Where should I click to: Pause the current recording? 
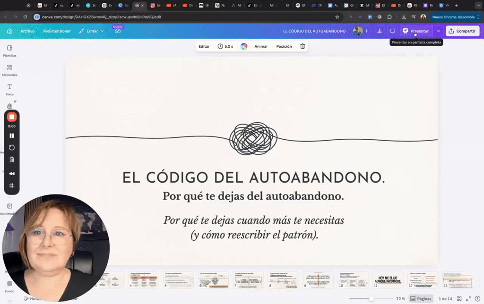point(11,135)
